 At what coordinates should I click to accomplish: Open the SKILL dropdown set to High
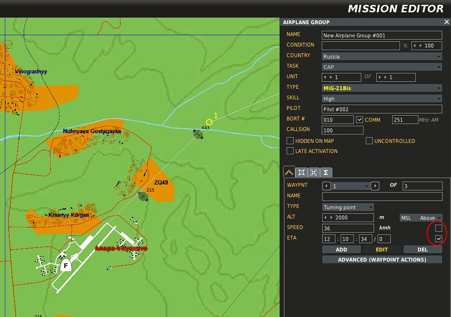point(382,98)
